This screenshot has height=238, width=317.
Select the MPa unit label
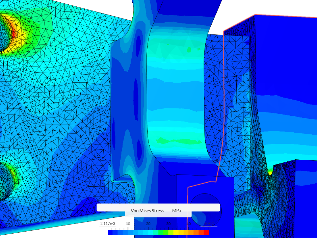pyautogui.click(x=177, y=211)
